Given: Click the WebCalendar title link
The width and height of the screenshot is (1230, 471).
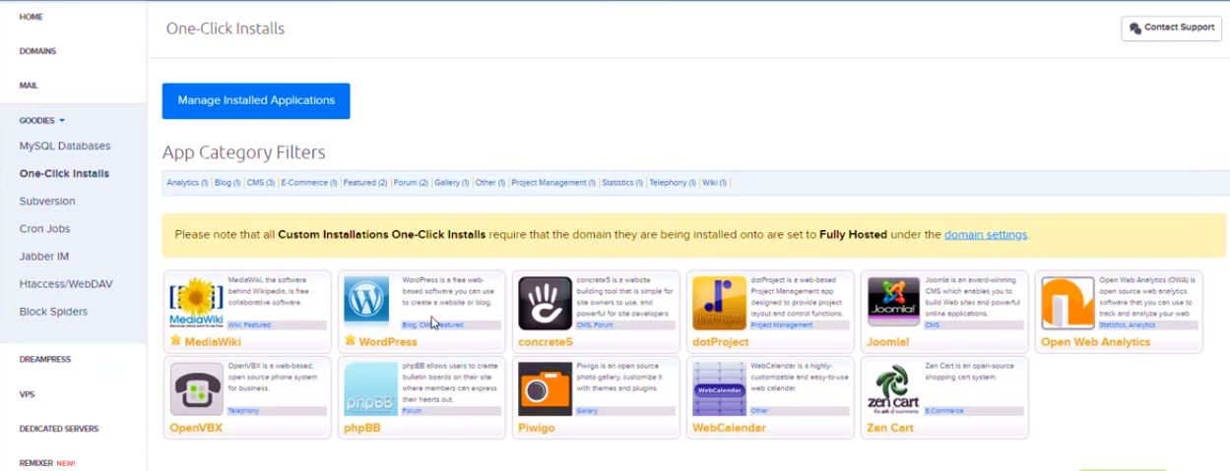Looking at the screenshot, I should coord(729,428).
